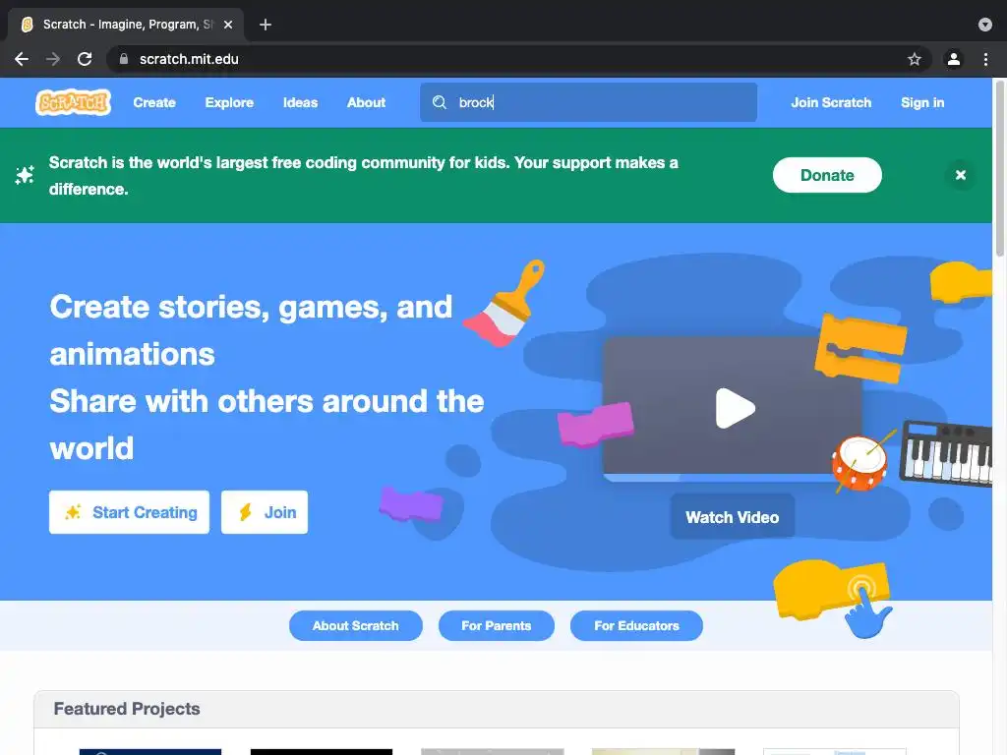1007x755 pixels.
Task: Open the About Scratch link
Action: point(356,625)
